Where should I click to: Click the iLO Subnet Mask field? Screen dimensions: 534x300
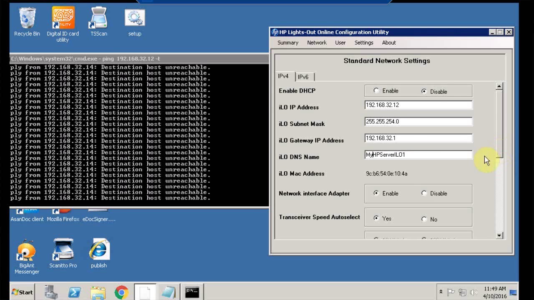click(x=418, y=122)
